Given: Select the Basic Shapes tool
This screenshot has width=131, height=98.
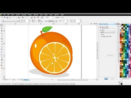Looking at the screenshot, I should tap(1, 49).
